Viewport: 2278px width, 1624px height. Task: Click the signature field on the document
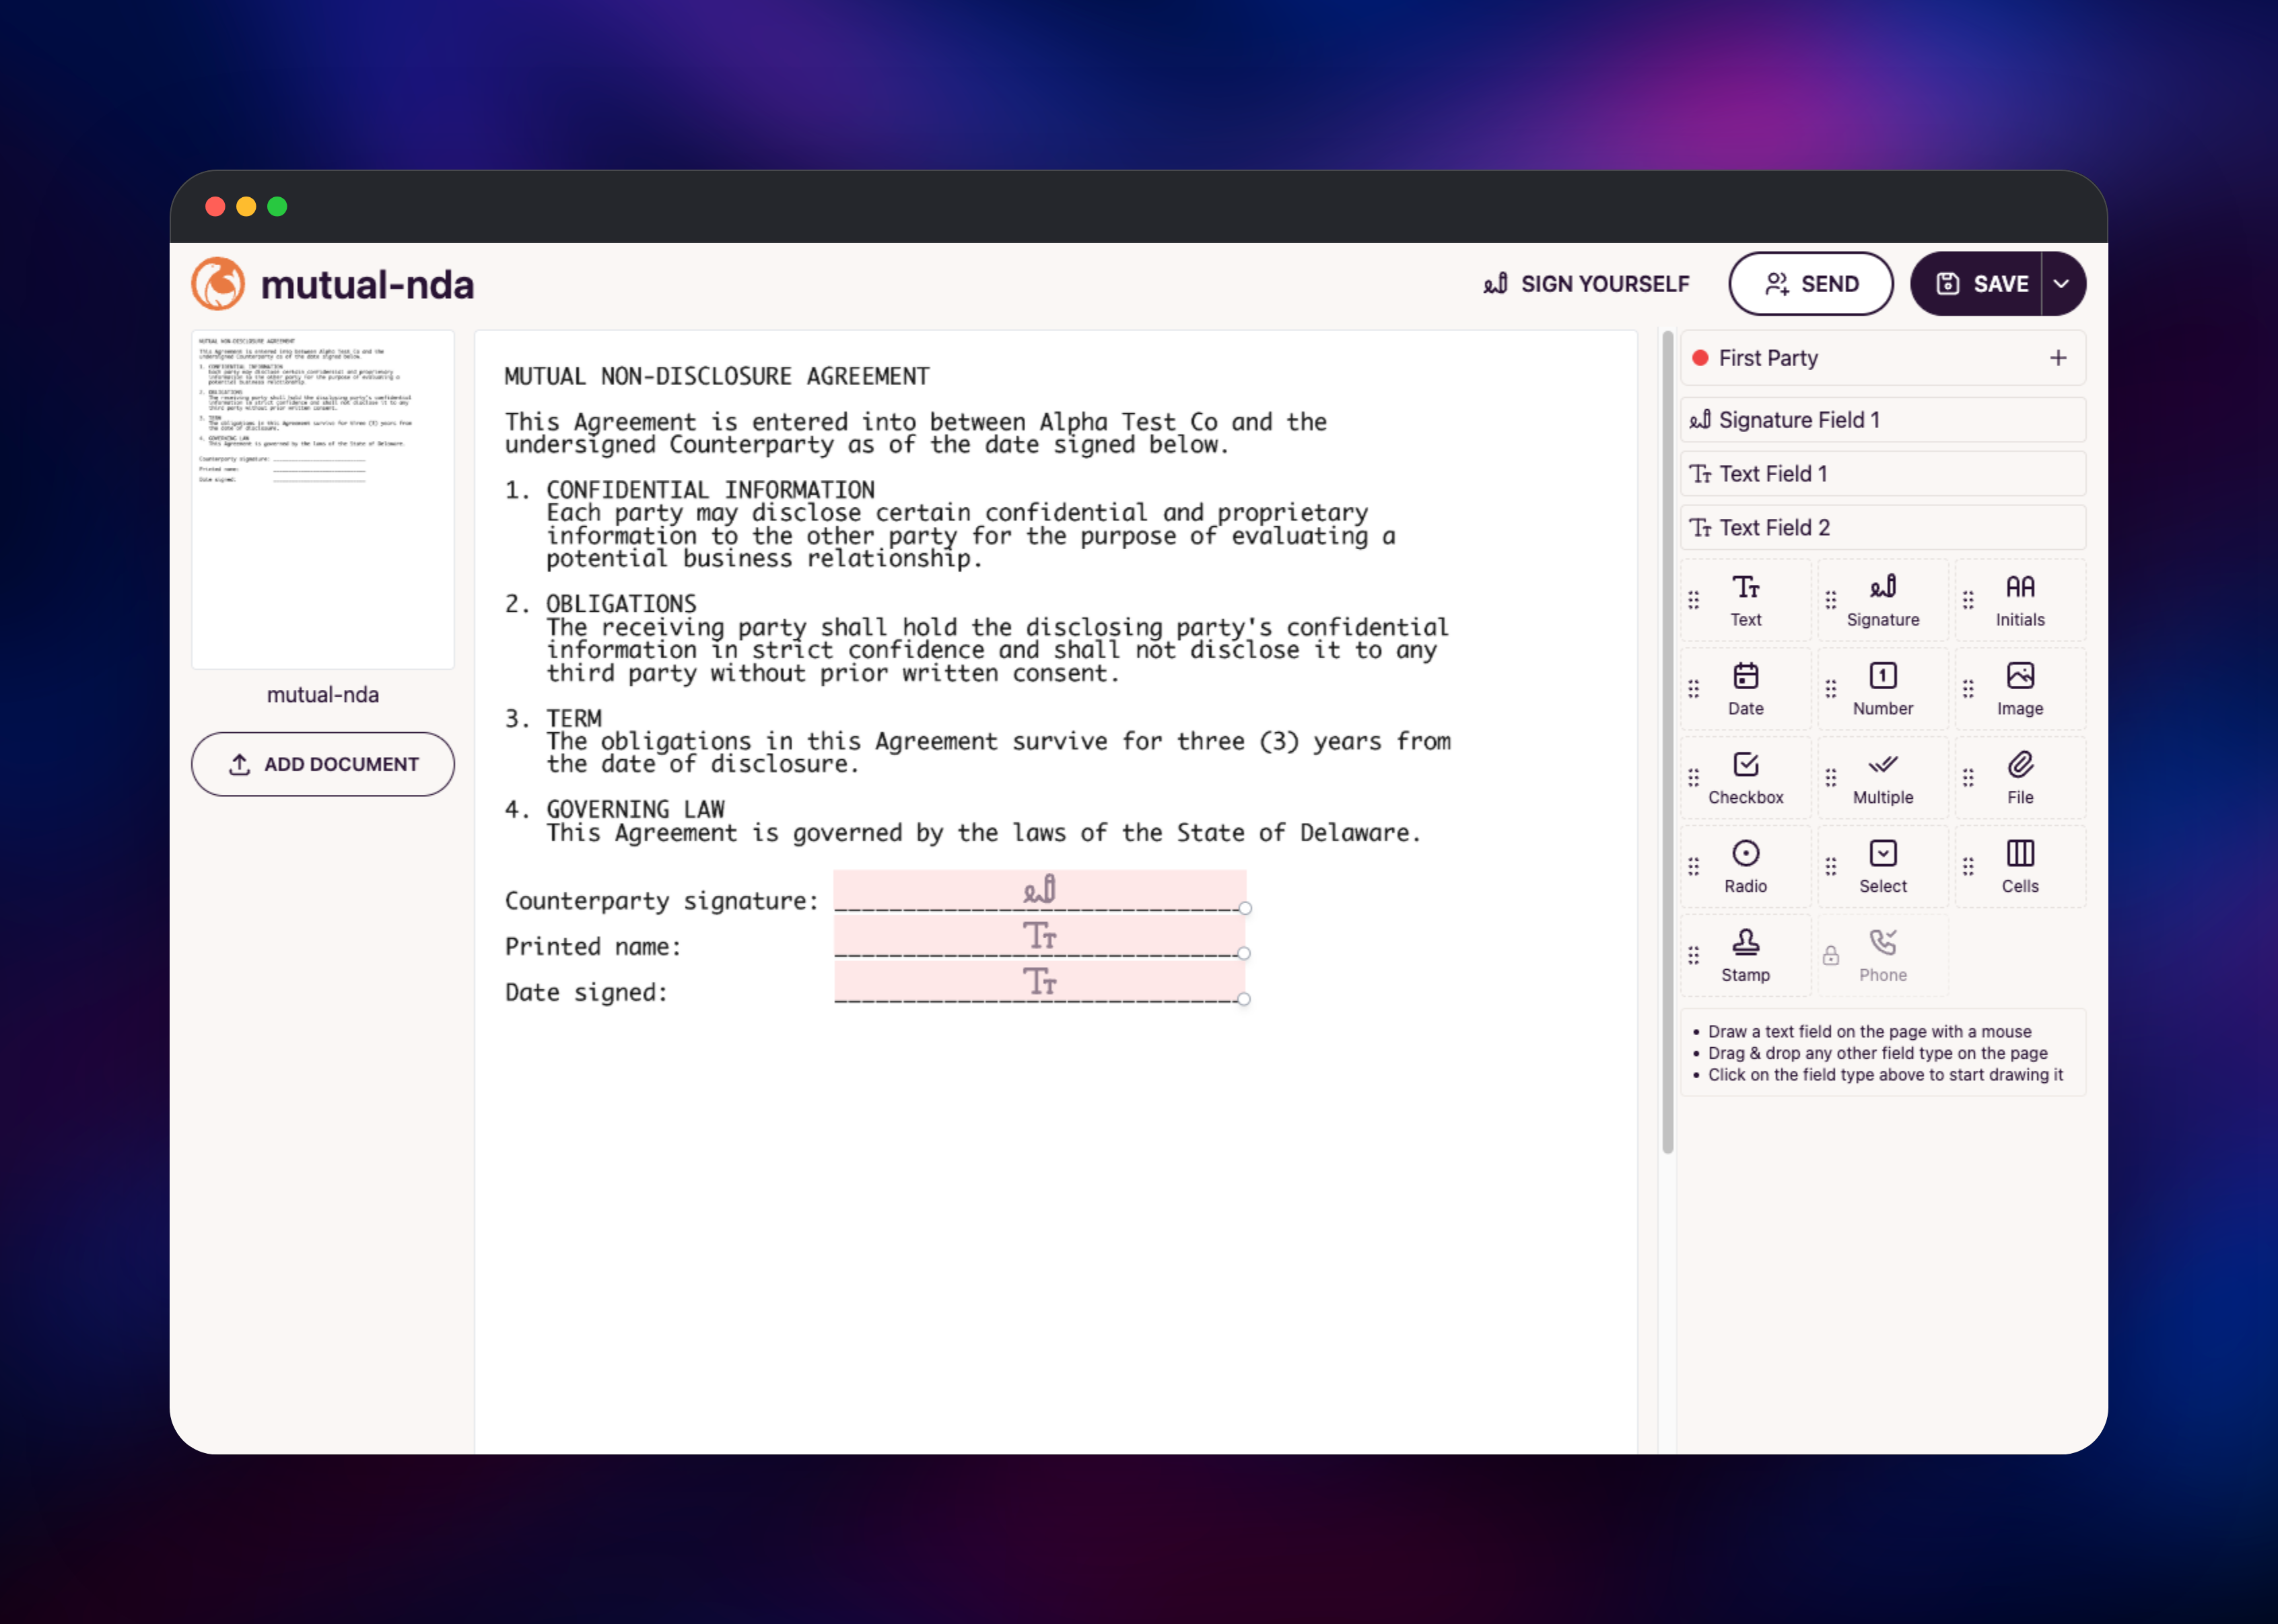(1040, 890)
